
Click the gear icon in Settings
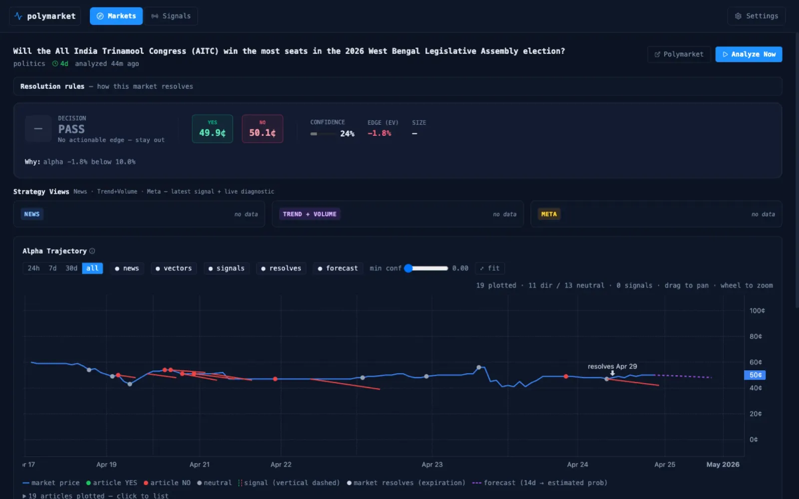[x=738, y=16]
